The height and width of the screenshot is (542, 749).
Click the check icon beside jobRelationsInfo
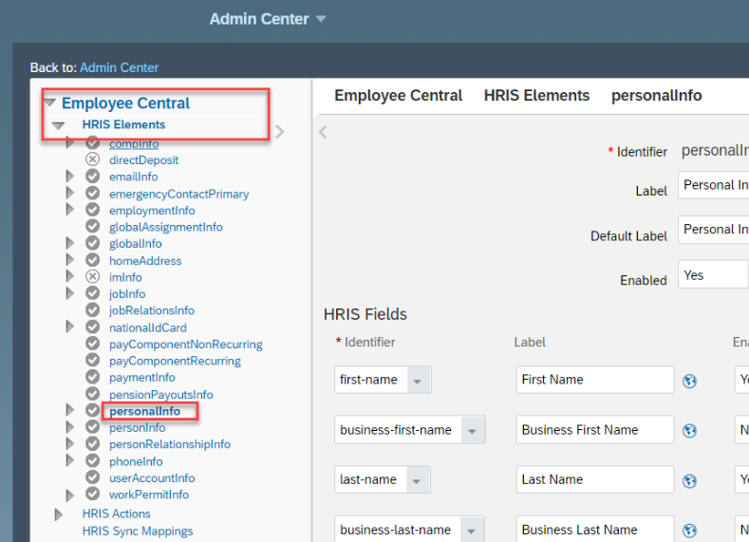pos(93,310)
